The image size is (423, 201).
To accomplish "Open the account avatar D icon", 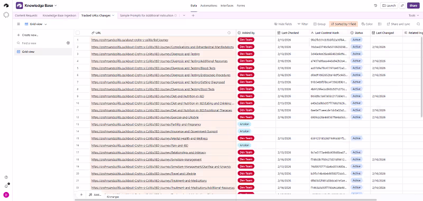I will click(6, 195).
